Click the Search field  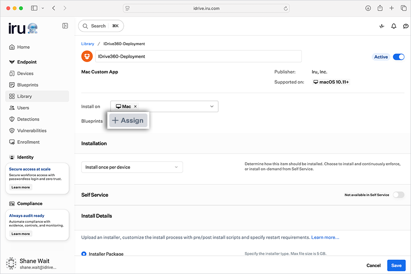click(x=101, y=26)
